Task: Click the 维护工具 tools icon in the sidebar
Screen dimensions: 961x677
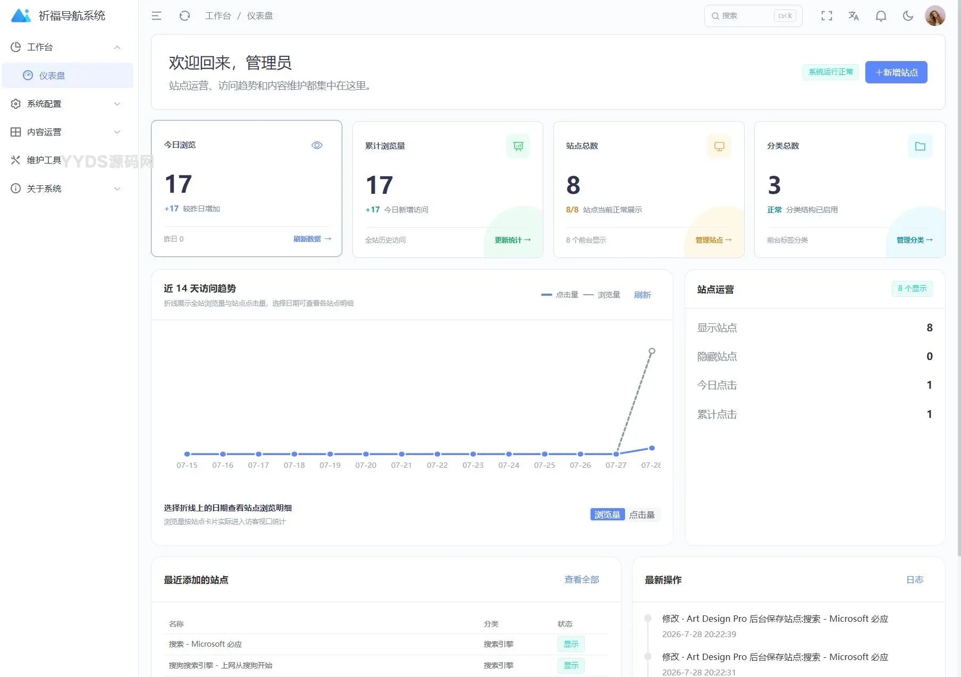Action: 16,160
